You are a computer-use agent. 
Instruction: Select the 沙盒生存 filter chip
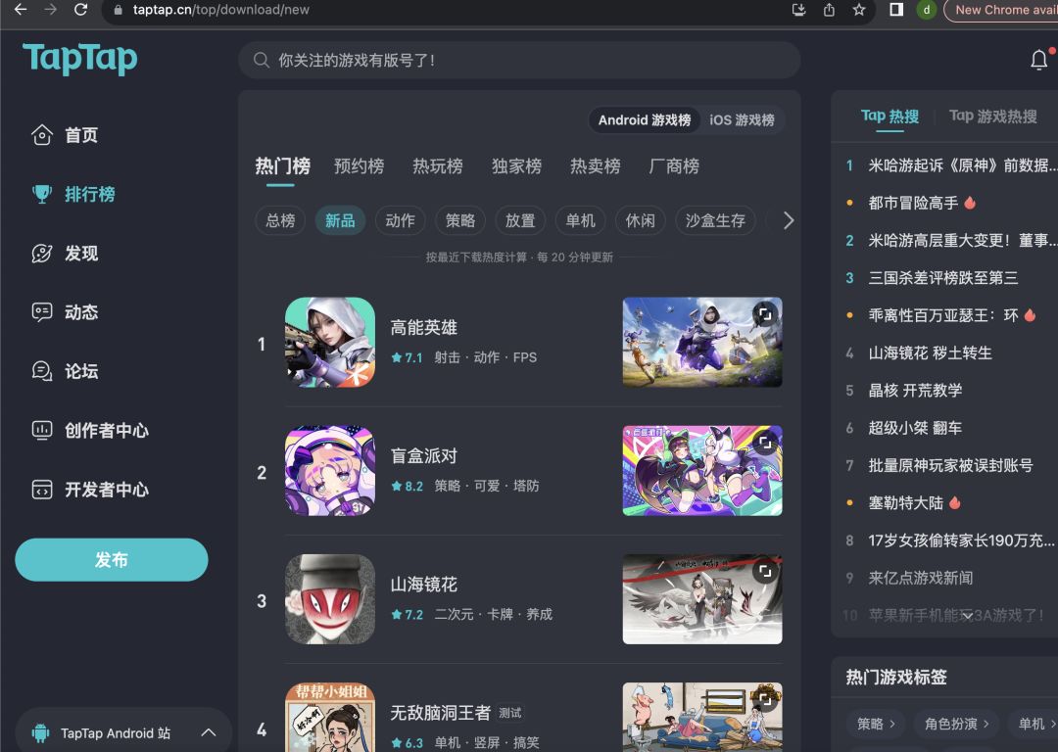coord(715,220)
